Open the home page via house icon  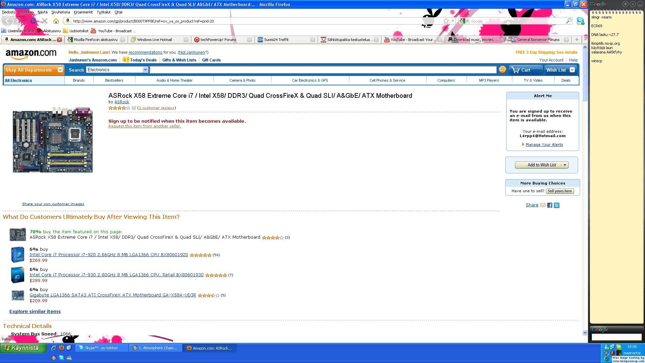click(56, 21)
